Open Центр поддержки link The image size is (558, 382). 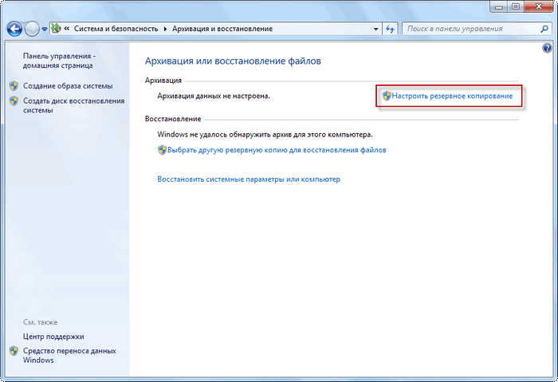click(53, 337)
